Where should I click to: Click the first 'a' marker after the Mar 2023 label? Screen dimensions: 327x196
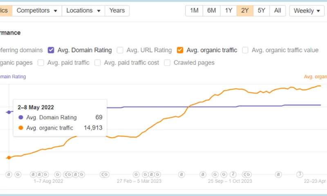[181, 174]
